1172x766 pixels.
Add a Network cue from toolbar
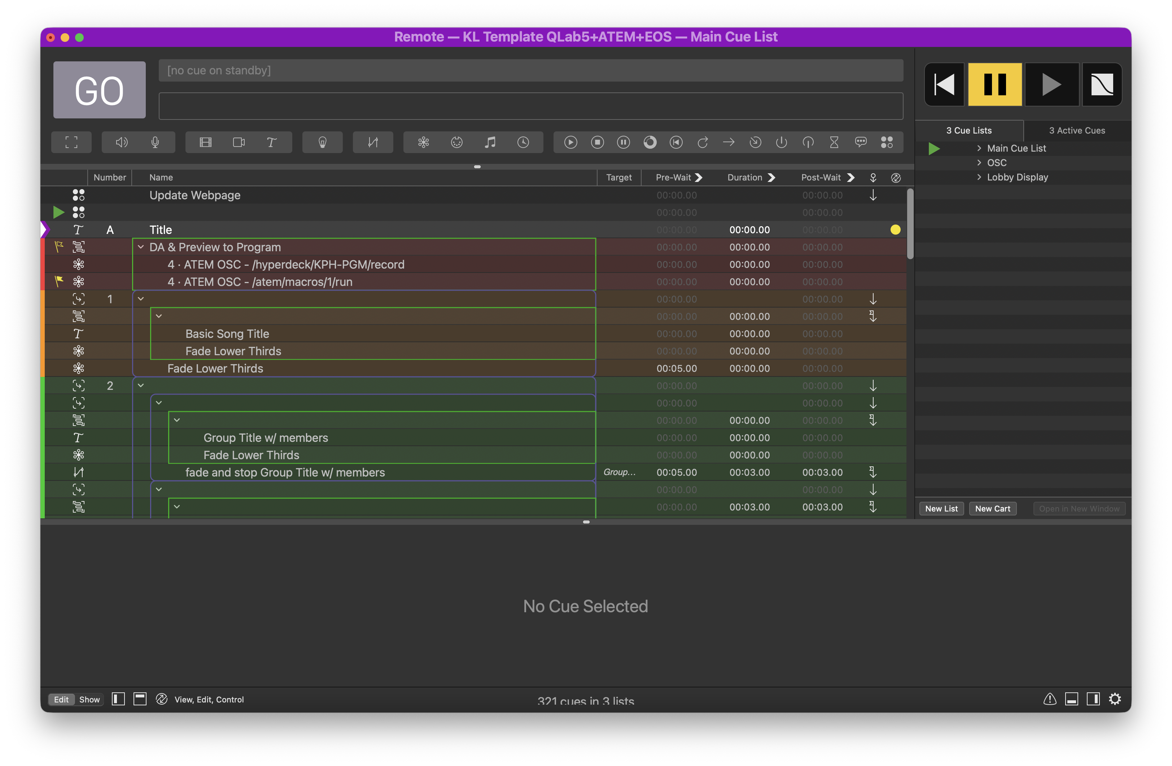[x=424, y=142]
